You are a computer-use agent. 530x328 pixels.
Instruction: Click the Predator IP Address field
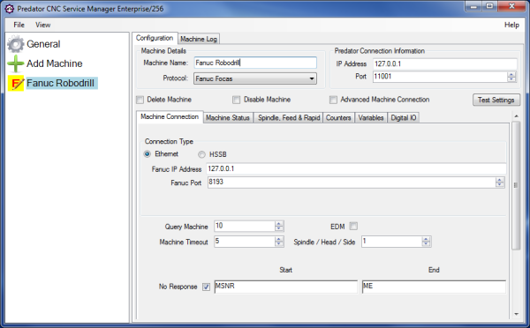(x=445, y=63)
